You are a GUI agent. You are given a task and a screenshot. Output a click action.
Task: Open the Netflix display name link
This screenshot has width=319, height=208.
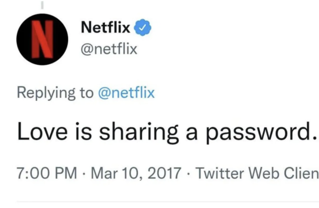tap(106, 28)
